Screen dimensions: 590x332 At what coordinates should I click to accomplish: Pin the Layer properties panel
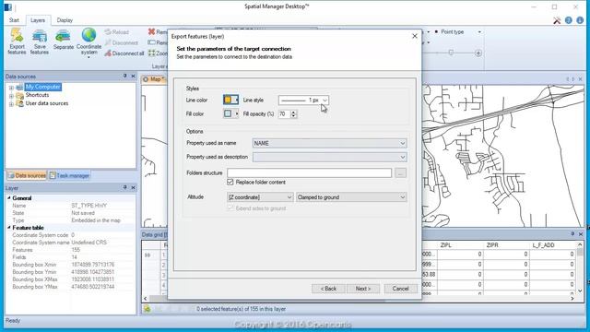point(125,187)
